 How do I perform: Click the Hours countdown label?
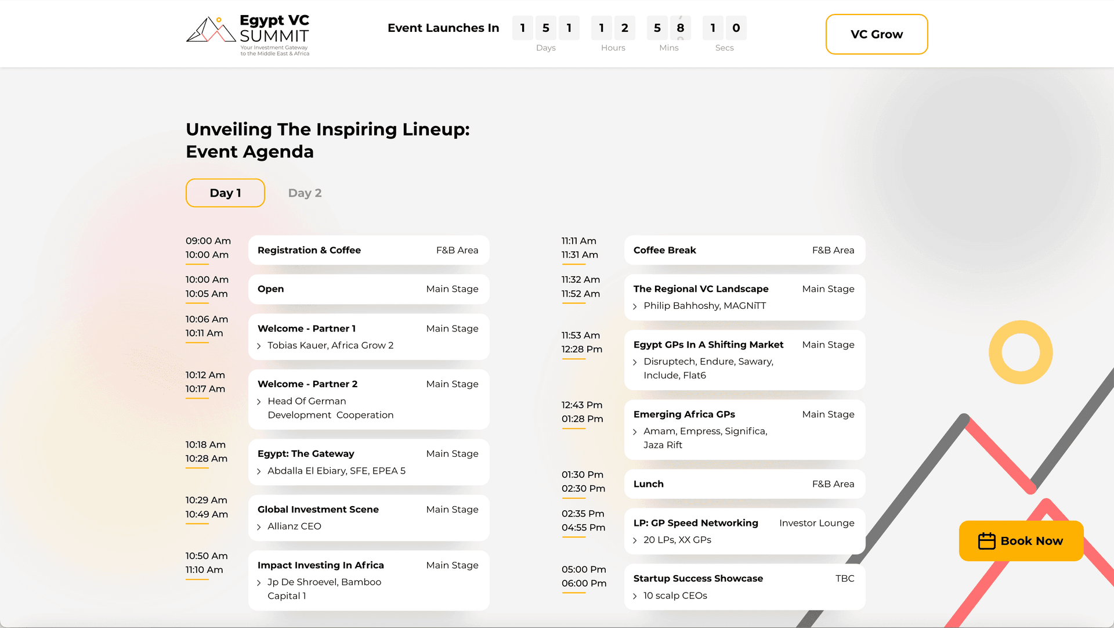(613, 48)
